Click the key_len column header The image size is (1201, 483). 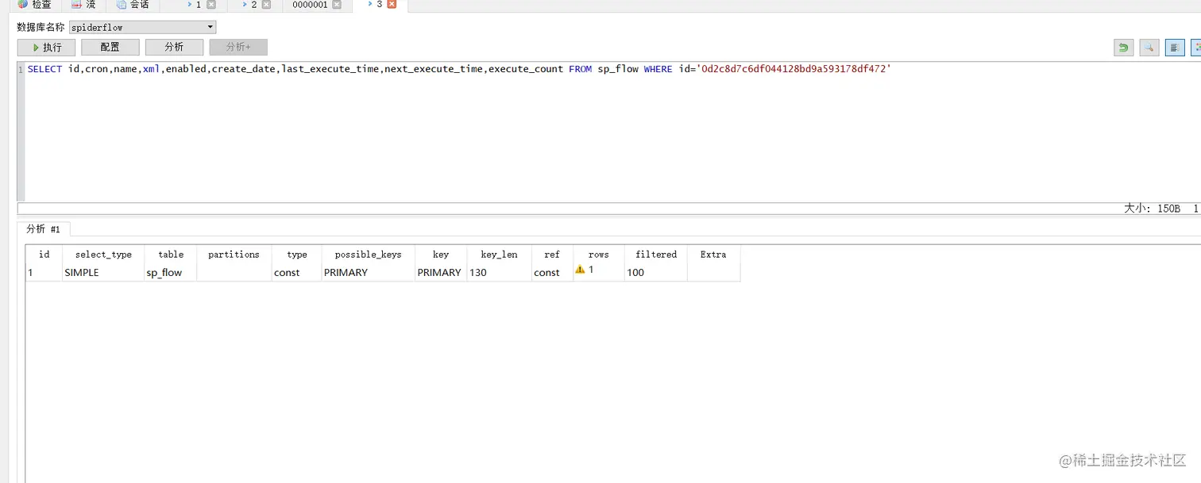[x=499, y=255]
